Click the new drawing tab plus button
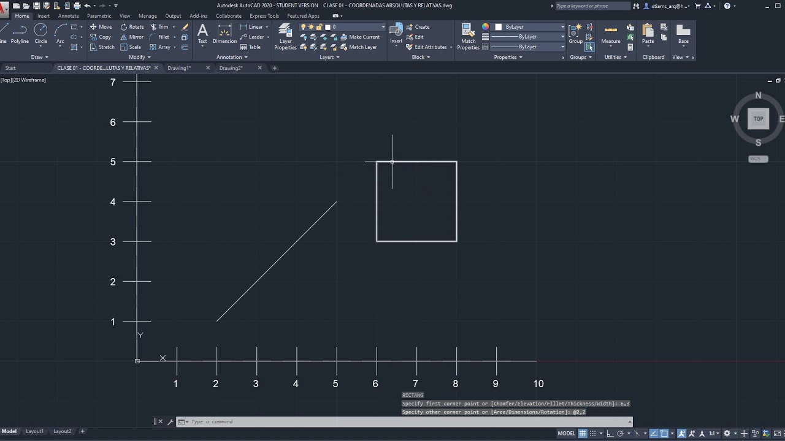The image size is (785, 441). [275, 68]
